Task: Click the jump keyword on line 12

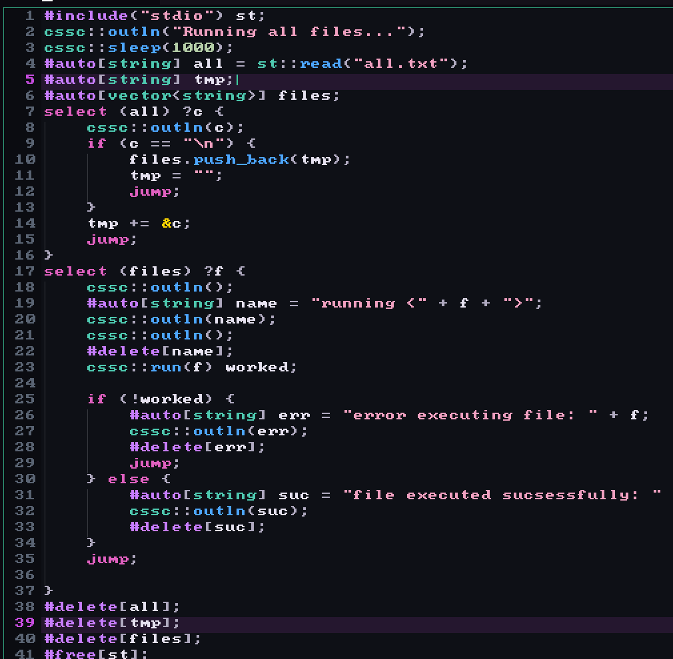Action: (x=150, y=191)
